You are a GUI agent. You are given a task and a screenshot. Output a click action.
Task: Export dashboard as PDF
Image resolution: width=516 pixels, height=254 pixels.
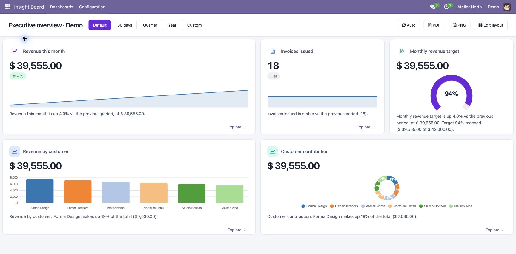point(434,25)
